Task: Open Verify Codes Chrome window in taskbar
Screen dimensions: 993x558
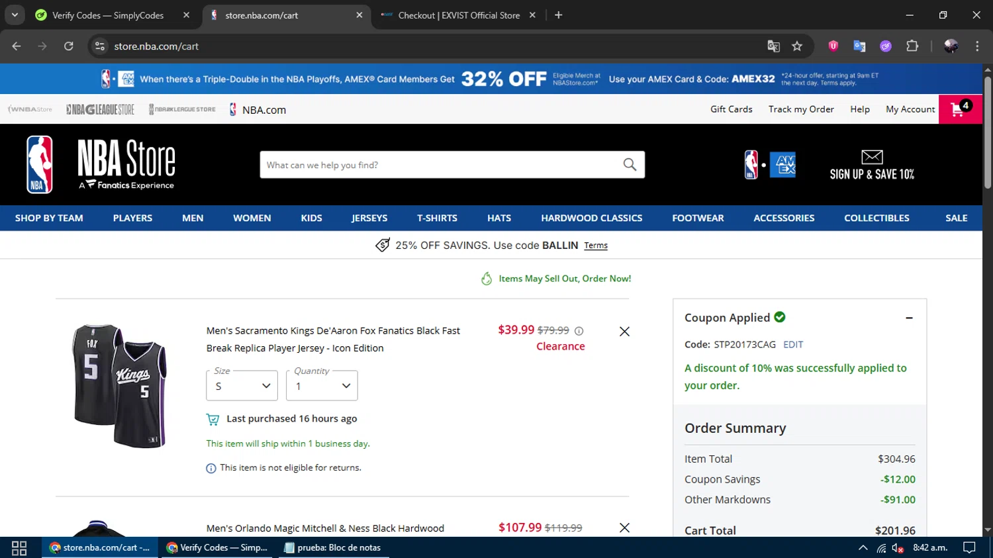Action: (217, 547)
